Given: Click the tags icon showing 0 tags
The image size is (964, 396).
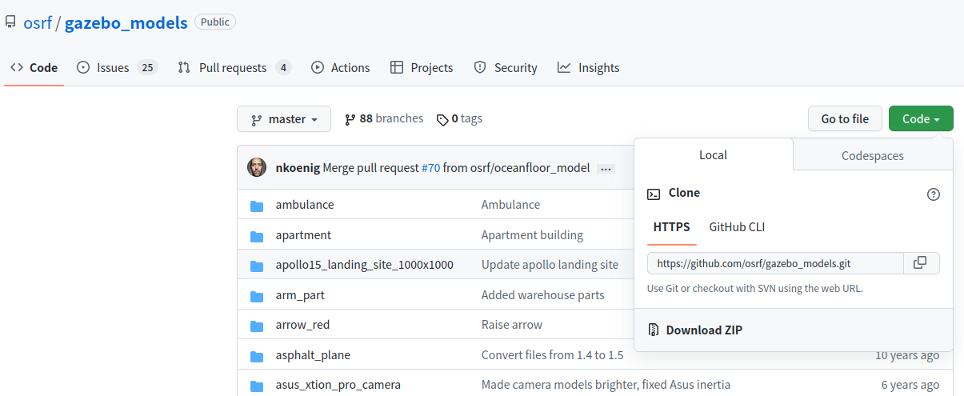Looking at the screenshot, I should [x=442, y=120].
